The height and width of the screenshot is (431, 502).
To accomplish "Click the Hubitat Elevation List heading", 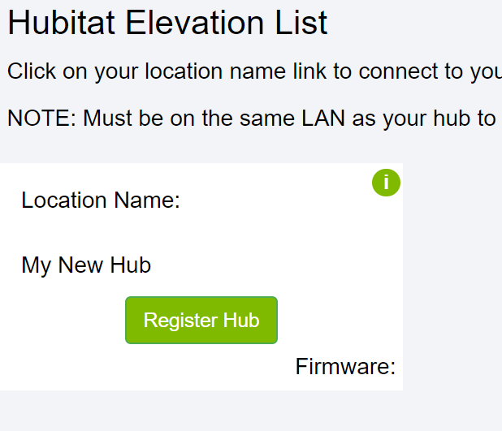I will [167, 23].
